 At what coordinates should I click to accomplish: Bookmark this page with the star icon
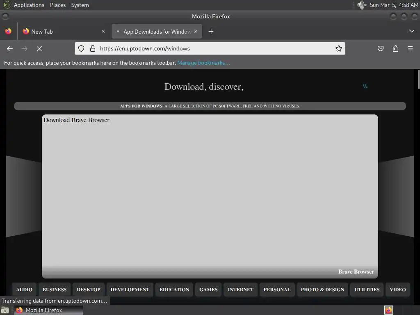click(338, 48)
